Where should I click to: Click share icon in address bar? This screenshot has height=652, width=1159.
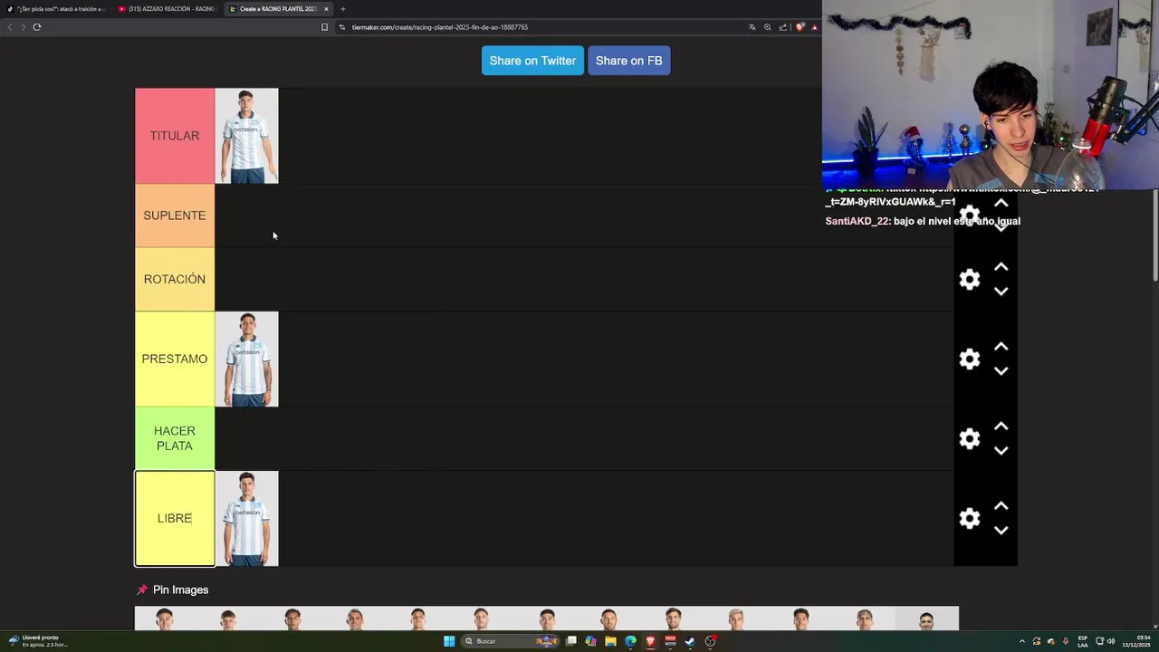(x=783, y=27)
